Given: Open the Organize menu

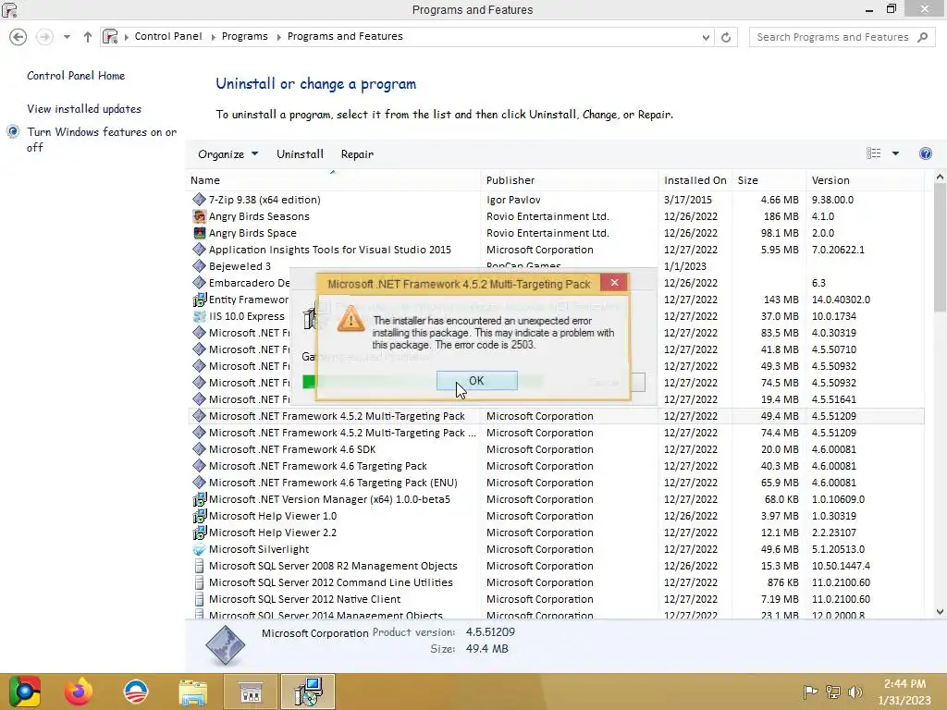Looking at the screenshot, I should [x=228, y=154].
